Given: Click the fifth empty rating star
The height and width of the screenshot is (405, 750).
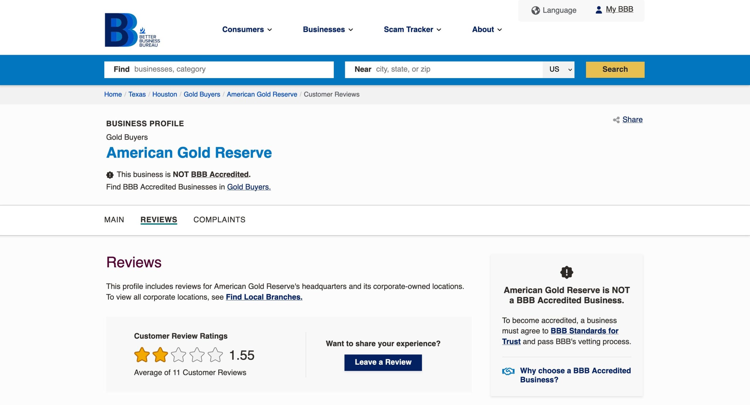Looking at the screenshot, I should [215, 355].
